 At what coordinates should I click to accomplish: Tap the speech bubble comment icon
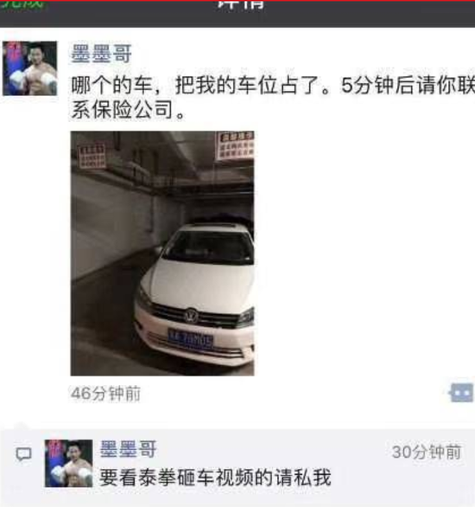point(23,454)
